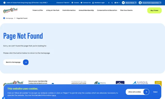Click arrow icon on Allow all cookies
The height and width of the screenshot is (99, 165).
tap(146, 92)
